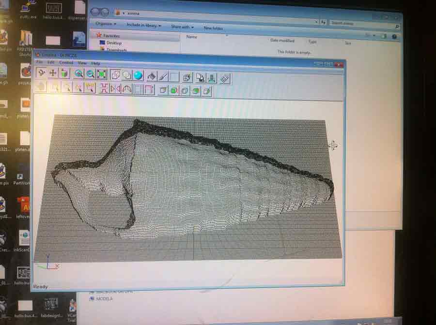Click the arch curve tool icon
The width and height of the screenshot is (436, 325).
(x=127, y=89)
